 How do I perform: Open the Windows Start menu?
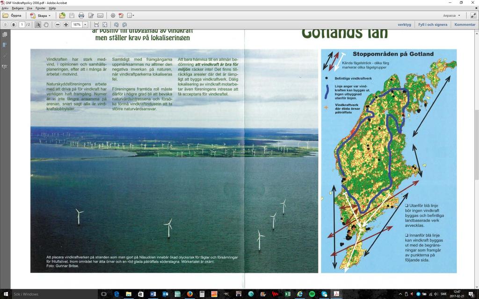5,294
